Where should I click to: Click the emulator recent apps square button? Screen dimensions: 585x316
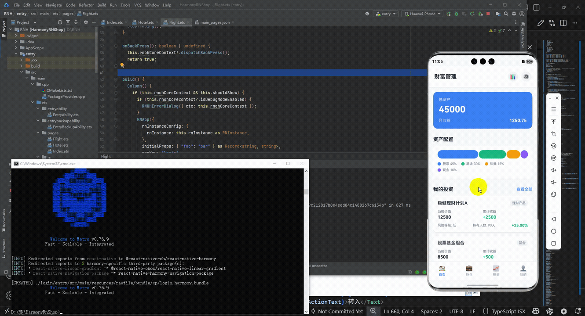pyautogui.click(x=554, y=244)
